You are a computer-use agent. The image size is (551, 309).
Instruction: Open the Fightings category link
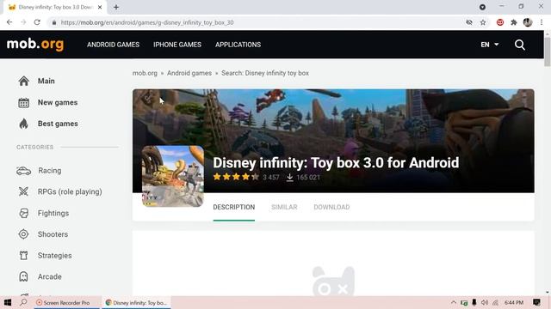[x=53, y=213]
